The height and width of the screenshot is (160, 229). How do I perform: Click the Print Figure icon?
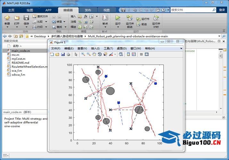pyautogui.click(x=68, y=54)
